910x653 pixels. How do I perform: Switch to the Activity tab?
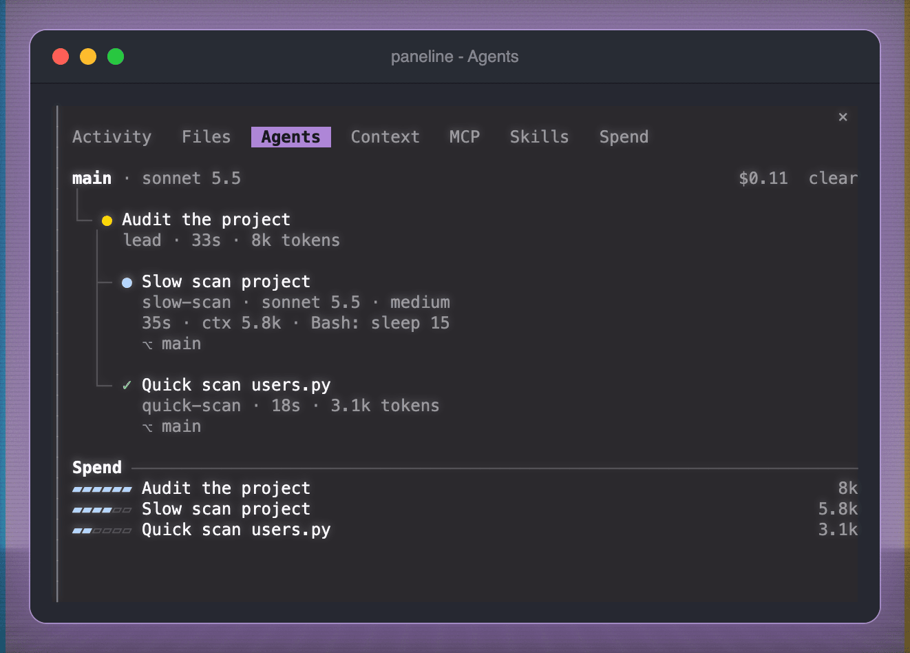click(x=112, y=137)
